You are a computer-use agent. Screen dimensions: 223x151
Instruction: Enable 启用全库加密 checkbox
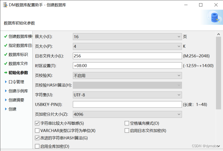(x=37, y=146)
